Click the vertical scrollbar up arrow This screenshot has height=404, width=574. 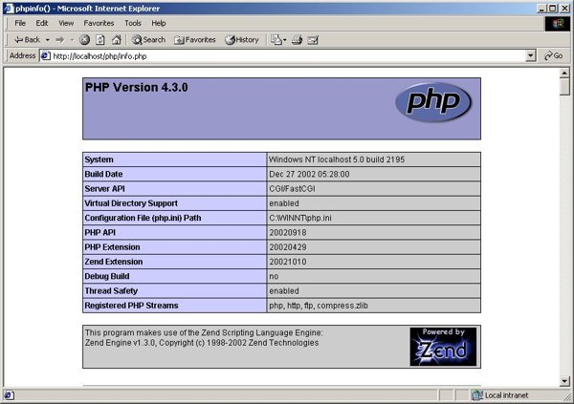[x=564, y=74]
